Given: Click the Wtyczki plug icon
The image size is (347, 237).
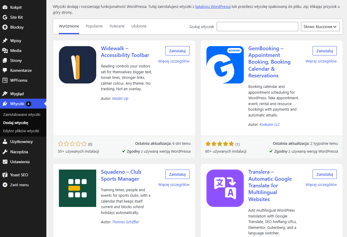Looking at the screenshot, I should pyautogui.click(x=5, y=104).
